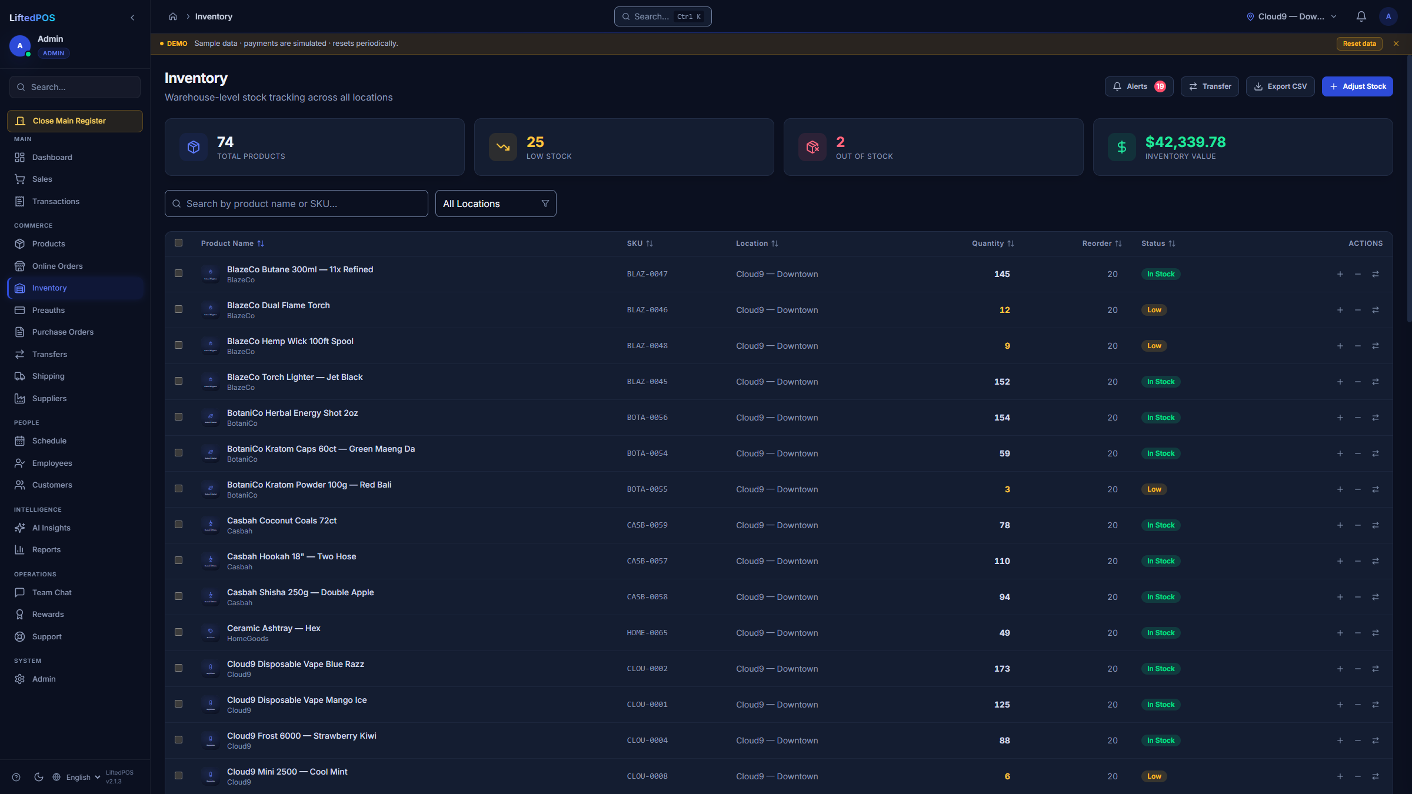1412x794 pixels.
Task: Decrease stock for BlazeCo Dual Flame Torch
Action: click(x=1358, y=310)
